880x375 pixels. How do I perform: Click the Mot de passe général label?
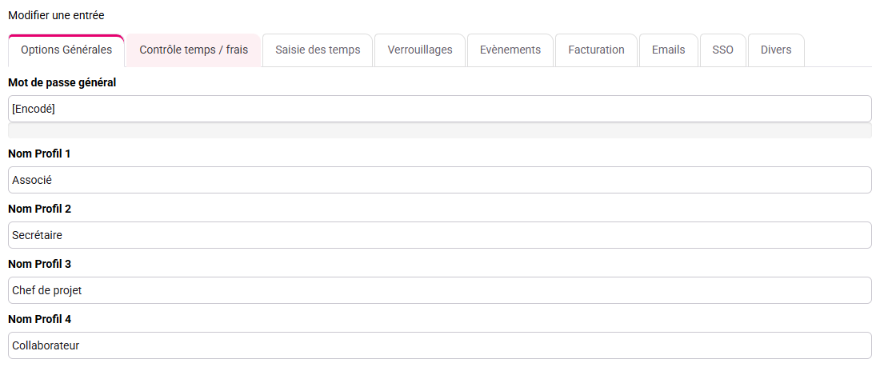tap(62, 83)
